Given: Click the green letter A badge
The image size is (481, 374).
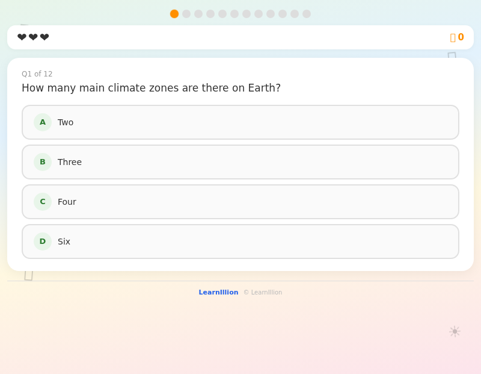Looking at the screenshot, I should click(x=42, y=122).
